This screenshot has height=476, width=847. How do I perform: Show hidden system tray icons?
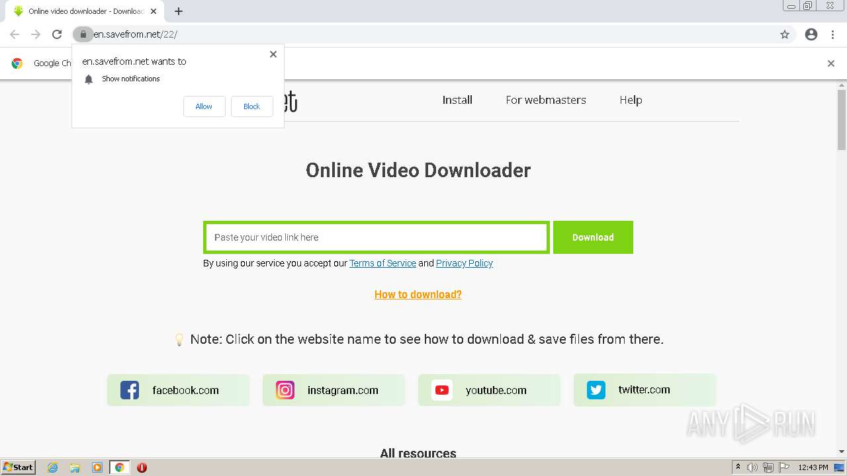[x=738, y=467]
